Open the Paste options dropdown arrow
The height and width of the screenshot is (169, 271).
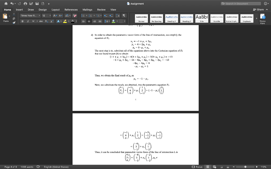click(9, 16)
